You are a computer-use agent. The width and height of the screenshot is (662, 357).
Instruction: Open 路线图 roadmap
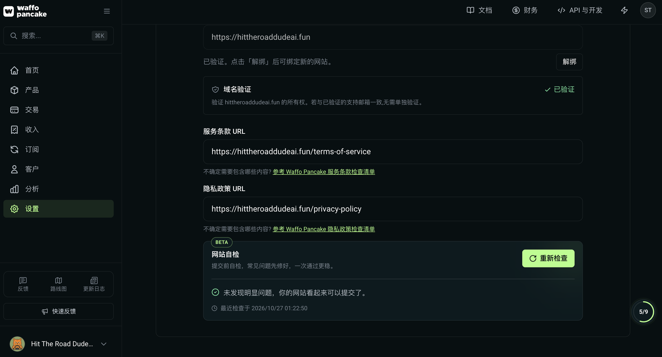click(x=59, y=284)
